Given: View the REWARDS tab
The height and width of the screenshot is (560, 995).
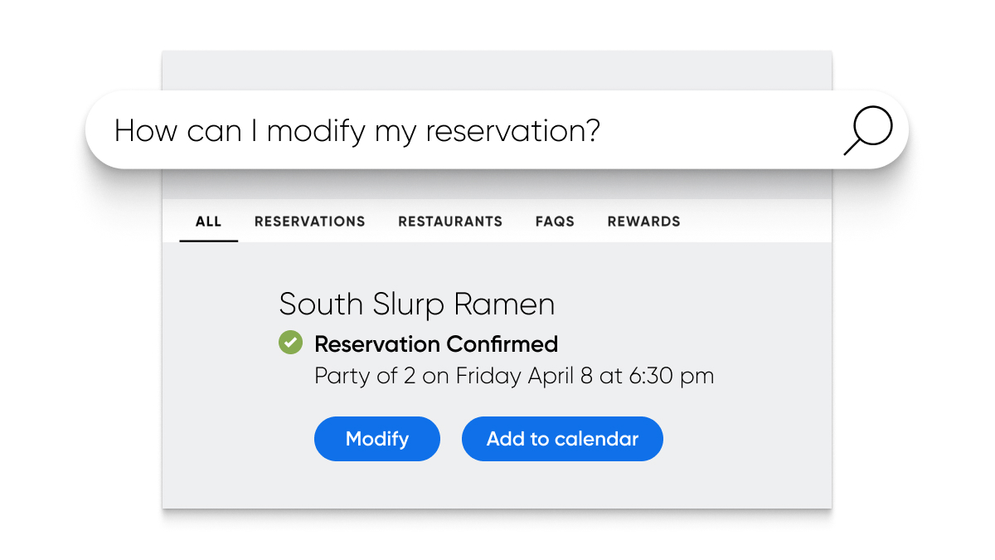Looking at the screenshot, I should (x=644, y=222).
